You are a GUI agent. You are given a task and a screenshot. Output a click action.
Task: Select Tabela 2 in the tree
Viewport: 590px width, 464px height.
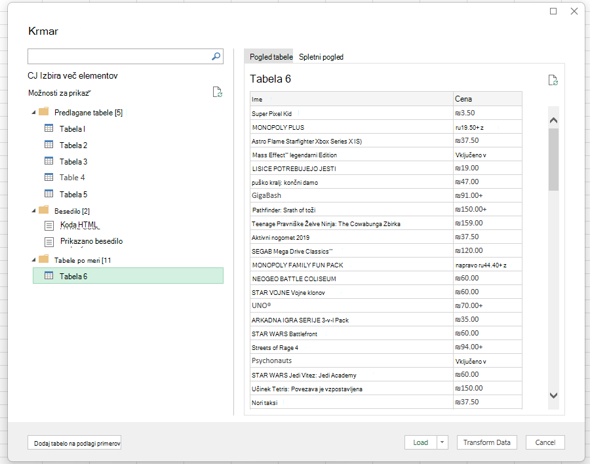(x=73, y=145)
